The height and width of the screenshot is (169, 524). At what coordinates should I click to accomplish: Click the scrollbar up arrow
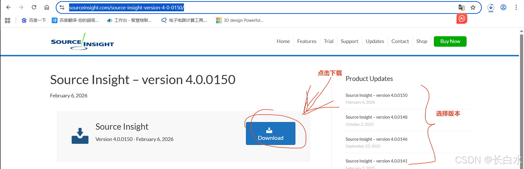(521, 31)
